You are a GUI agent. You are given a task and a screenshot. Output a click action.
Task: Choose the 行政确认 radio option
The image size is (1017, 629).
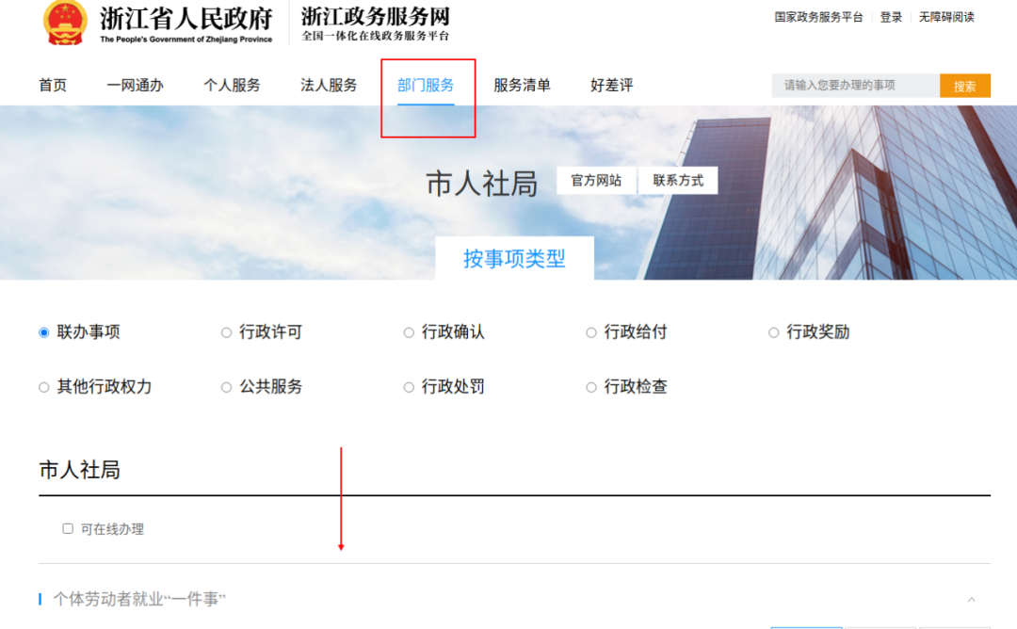pos(409,332)
